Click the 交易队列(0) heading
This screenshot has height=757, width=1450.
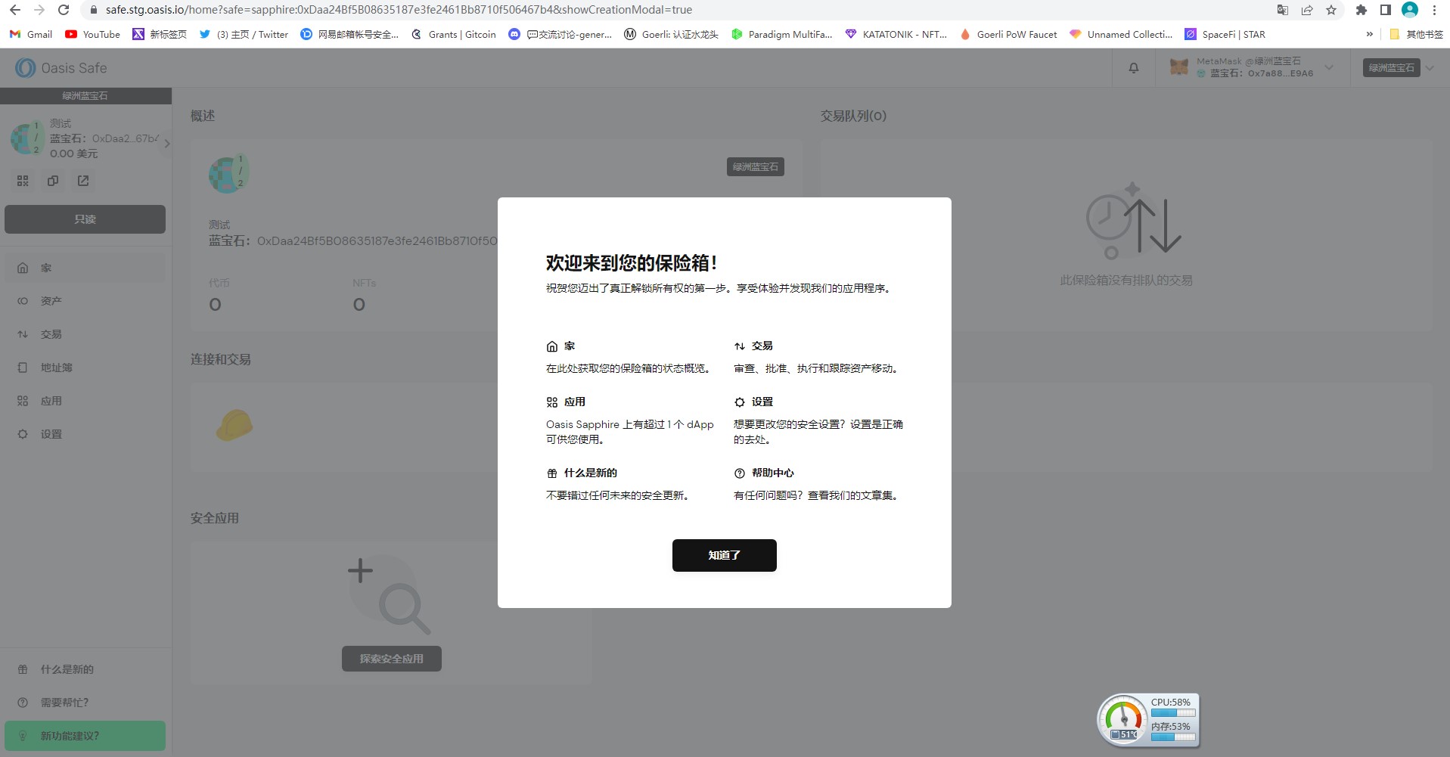tap(853, 116)
